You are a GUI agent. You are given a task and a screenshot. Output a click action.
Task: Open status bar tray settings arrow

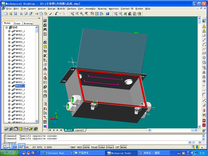point(202,147)
